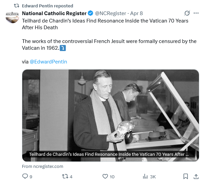Screen dimensions: 205x184
Task: Open the Apr 8 timestamp link
Action: (136, 13)
